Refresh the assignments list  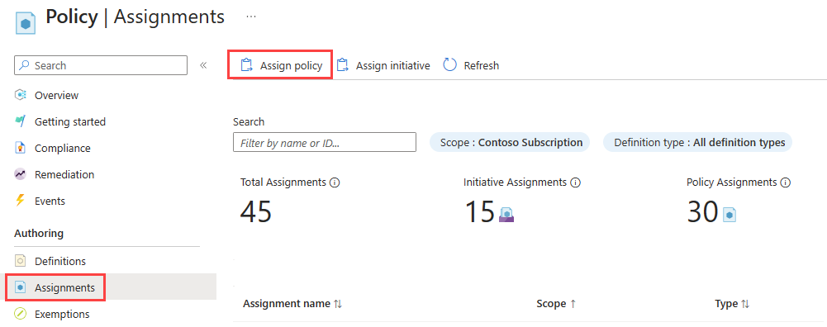click(471, 65)
